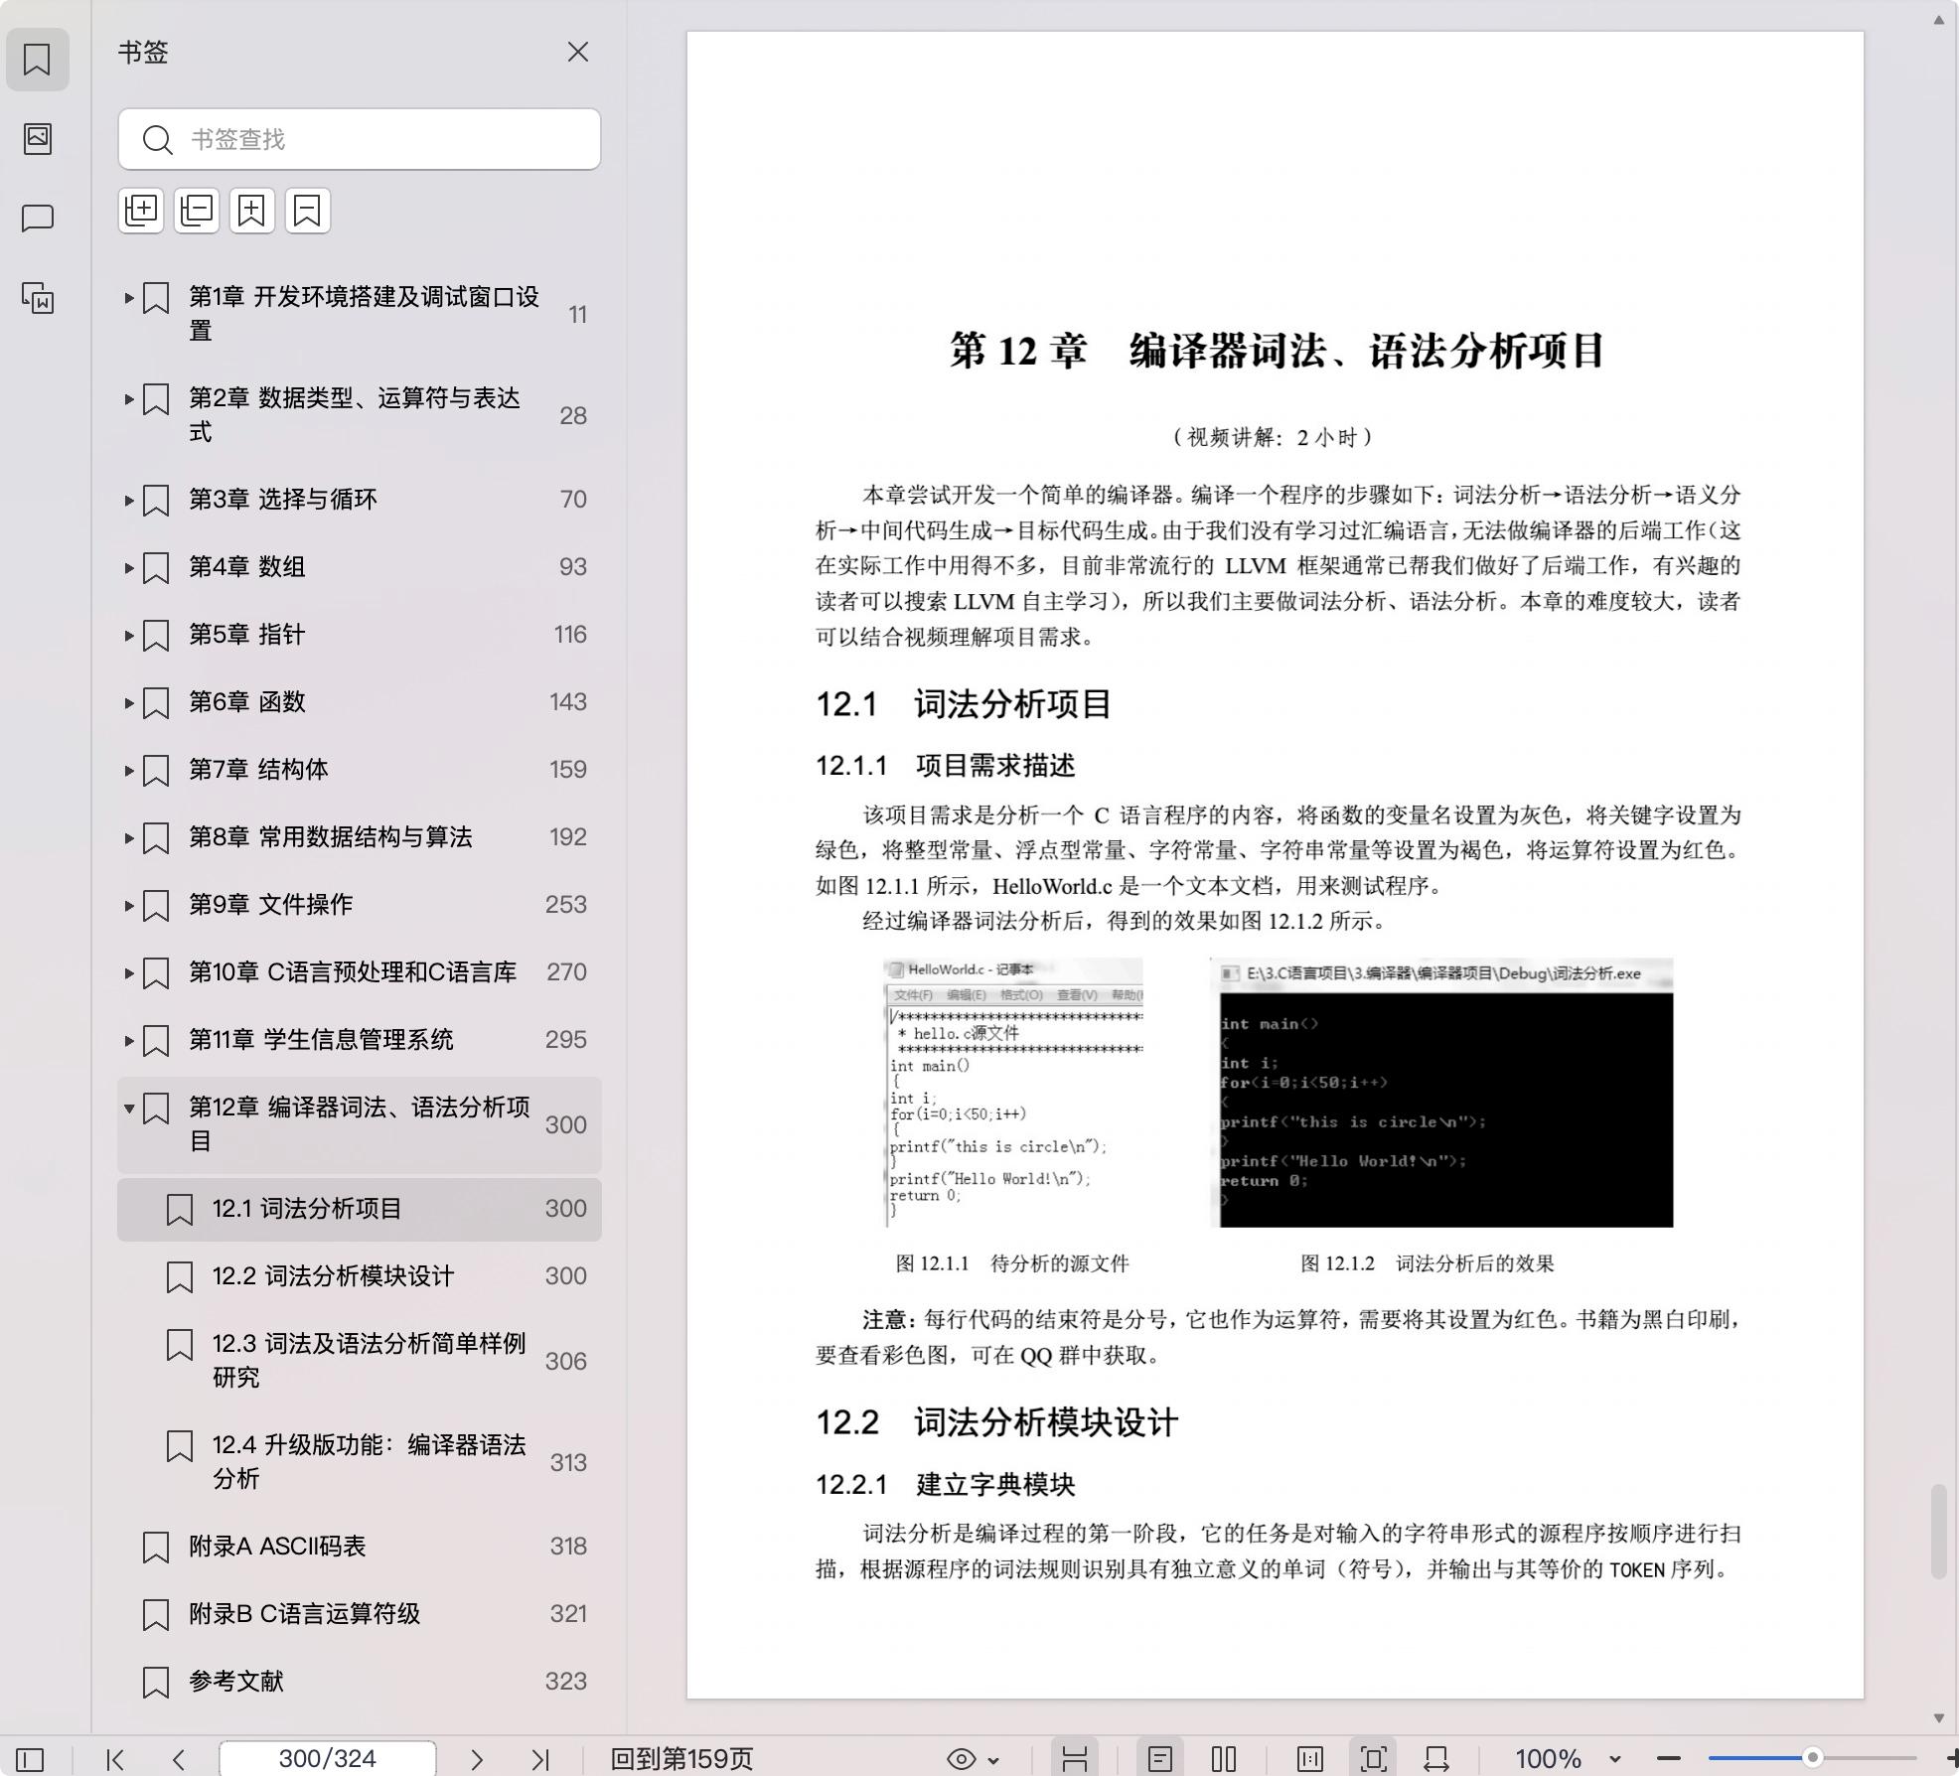Open the convert to Word sidebar icon

pos(37,298)
